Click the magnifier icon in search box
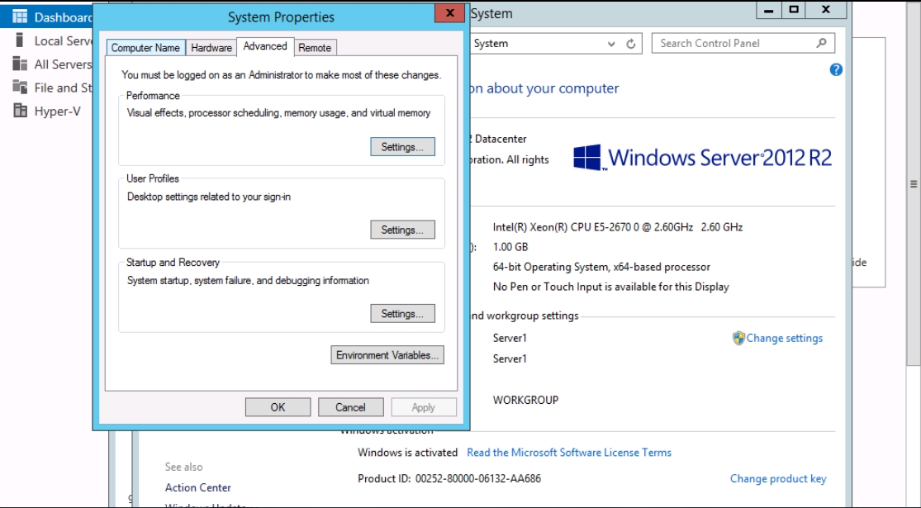Screen dimensions: 921x508 coord(821,44)
